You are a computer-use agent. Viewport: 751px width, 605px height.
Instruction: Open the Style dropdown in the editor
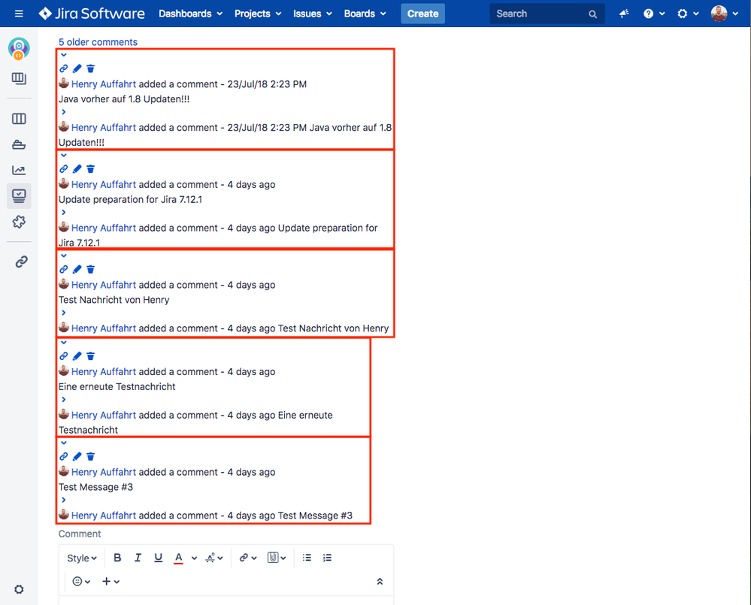(81, 558)
